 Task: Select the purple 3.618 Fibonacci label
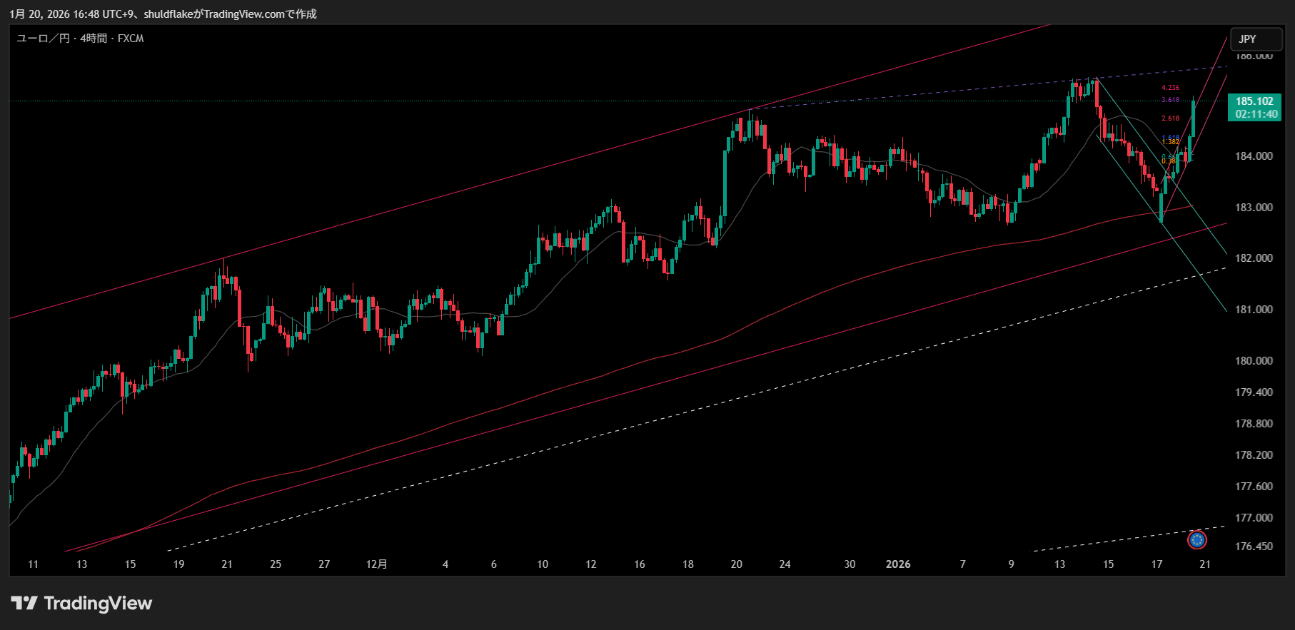(1170, 100)
